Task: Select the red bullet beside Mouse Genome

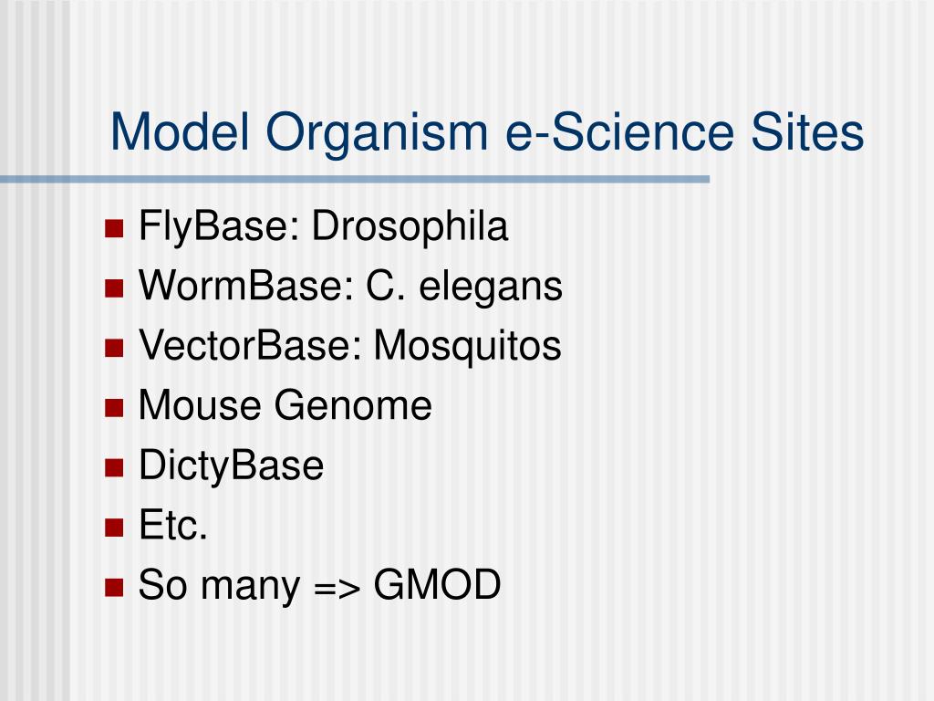Action: coord(114,408)
